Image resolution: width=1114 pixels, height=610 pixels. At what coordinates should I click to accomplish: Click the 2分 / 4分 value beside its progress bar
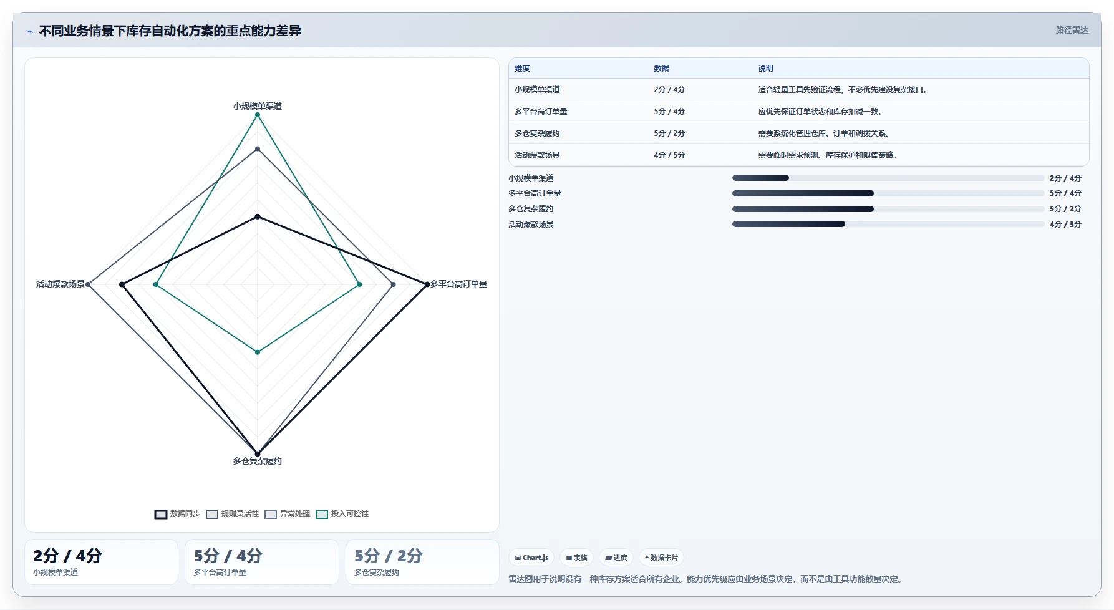pyautogui.click(x=1065, y=178)
